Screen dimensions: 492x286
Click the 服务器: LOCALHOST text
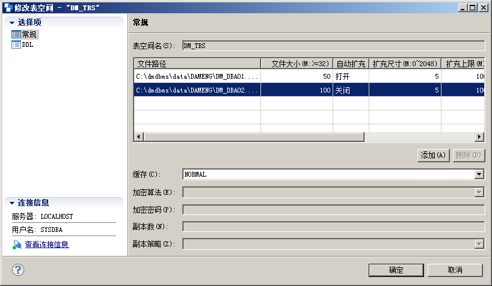(42, 216)
